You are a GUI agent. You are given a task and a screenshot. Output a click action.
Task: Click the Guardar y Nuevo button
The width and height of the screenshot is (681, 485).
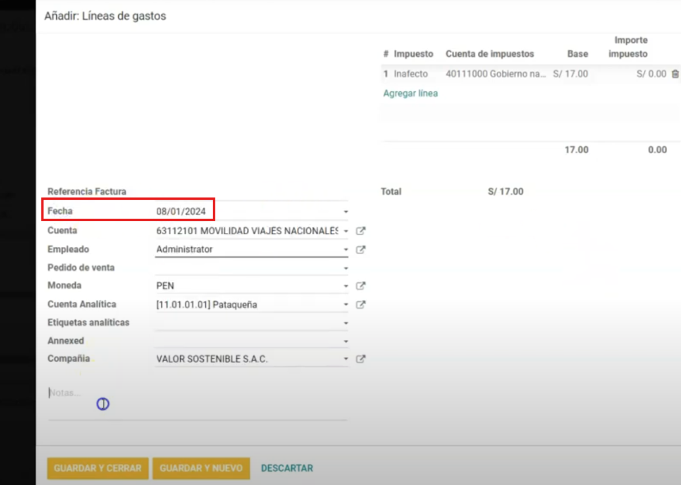(x=201, y=468)
